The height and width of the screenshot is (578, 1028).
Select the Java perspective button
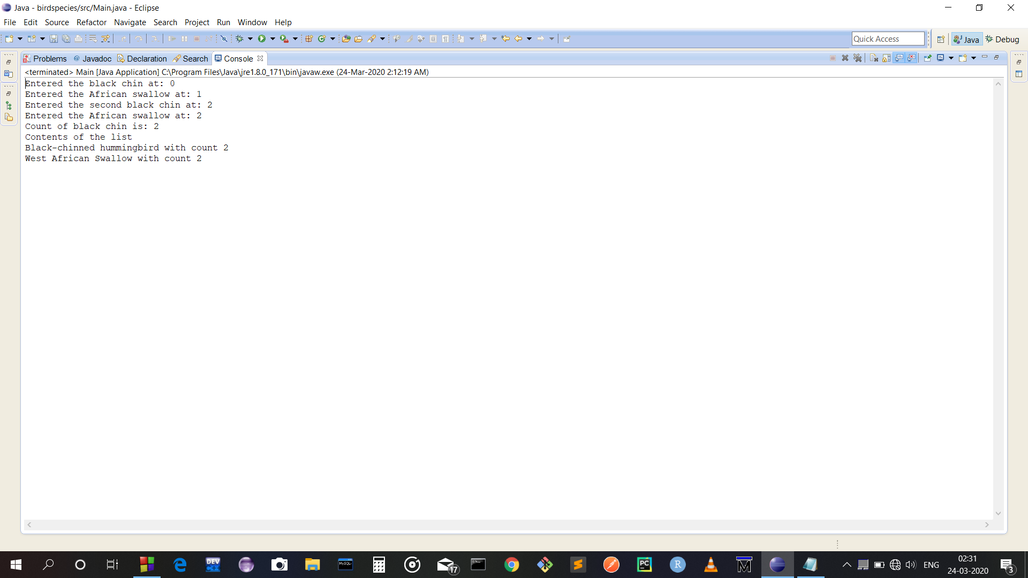click(966, 39)
